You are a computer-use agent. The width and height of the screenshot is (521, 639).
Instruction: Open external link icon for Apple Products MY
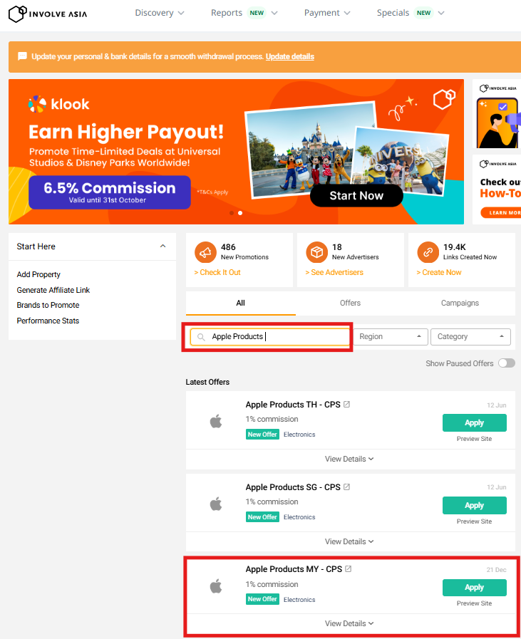click(x=349, y=569)
